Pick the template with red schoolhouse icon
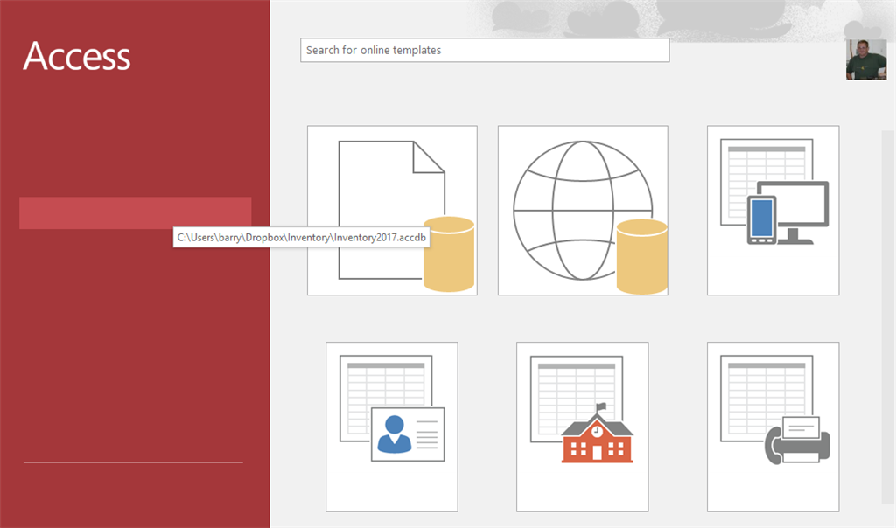The image size is (896, 528). pos(582,427)
